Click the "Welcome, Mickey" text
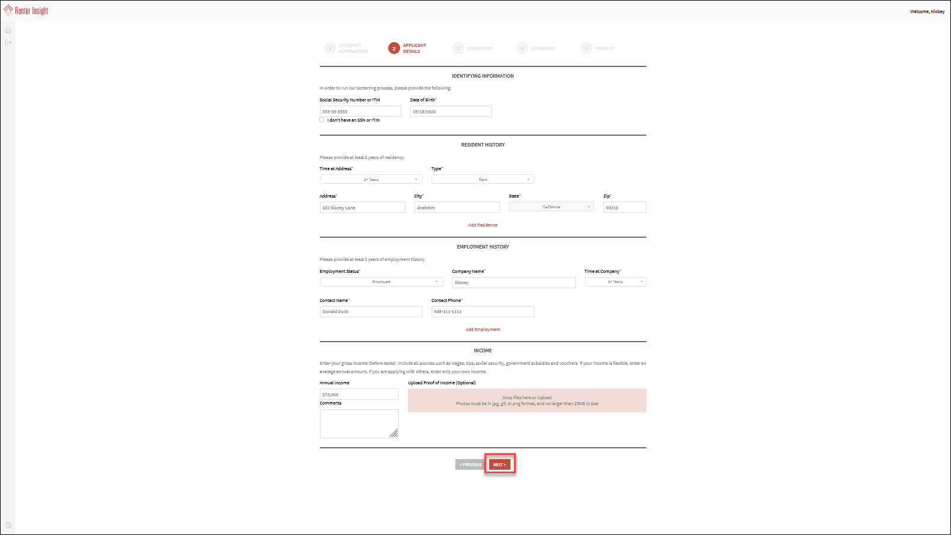 927,11
